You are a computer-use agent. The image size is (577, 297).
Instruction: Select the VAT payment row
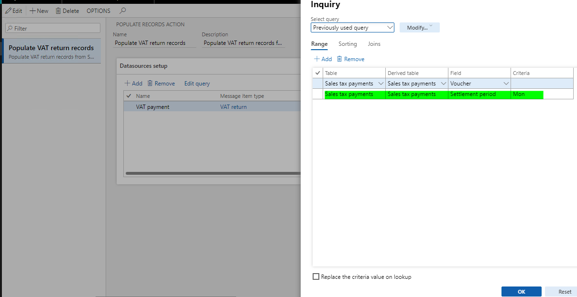click(212, 107)
